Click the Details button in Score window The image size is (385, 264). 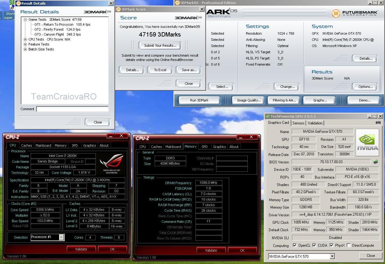pyautogui.click(x=132, y=70)
